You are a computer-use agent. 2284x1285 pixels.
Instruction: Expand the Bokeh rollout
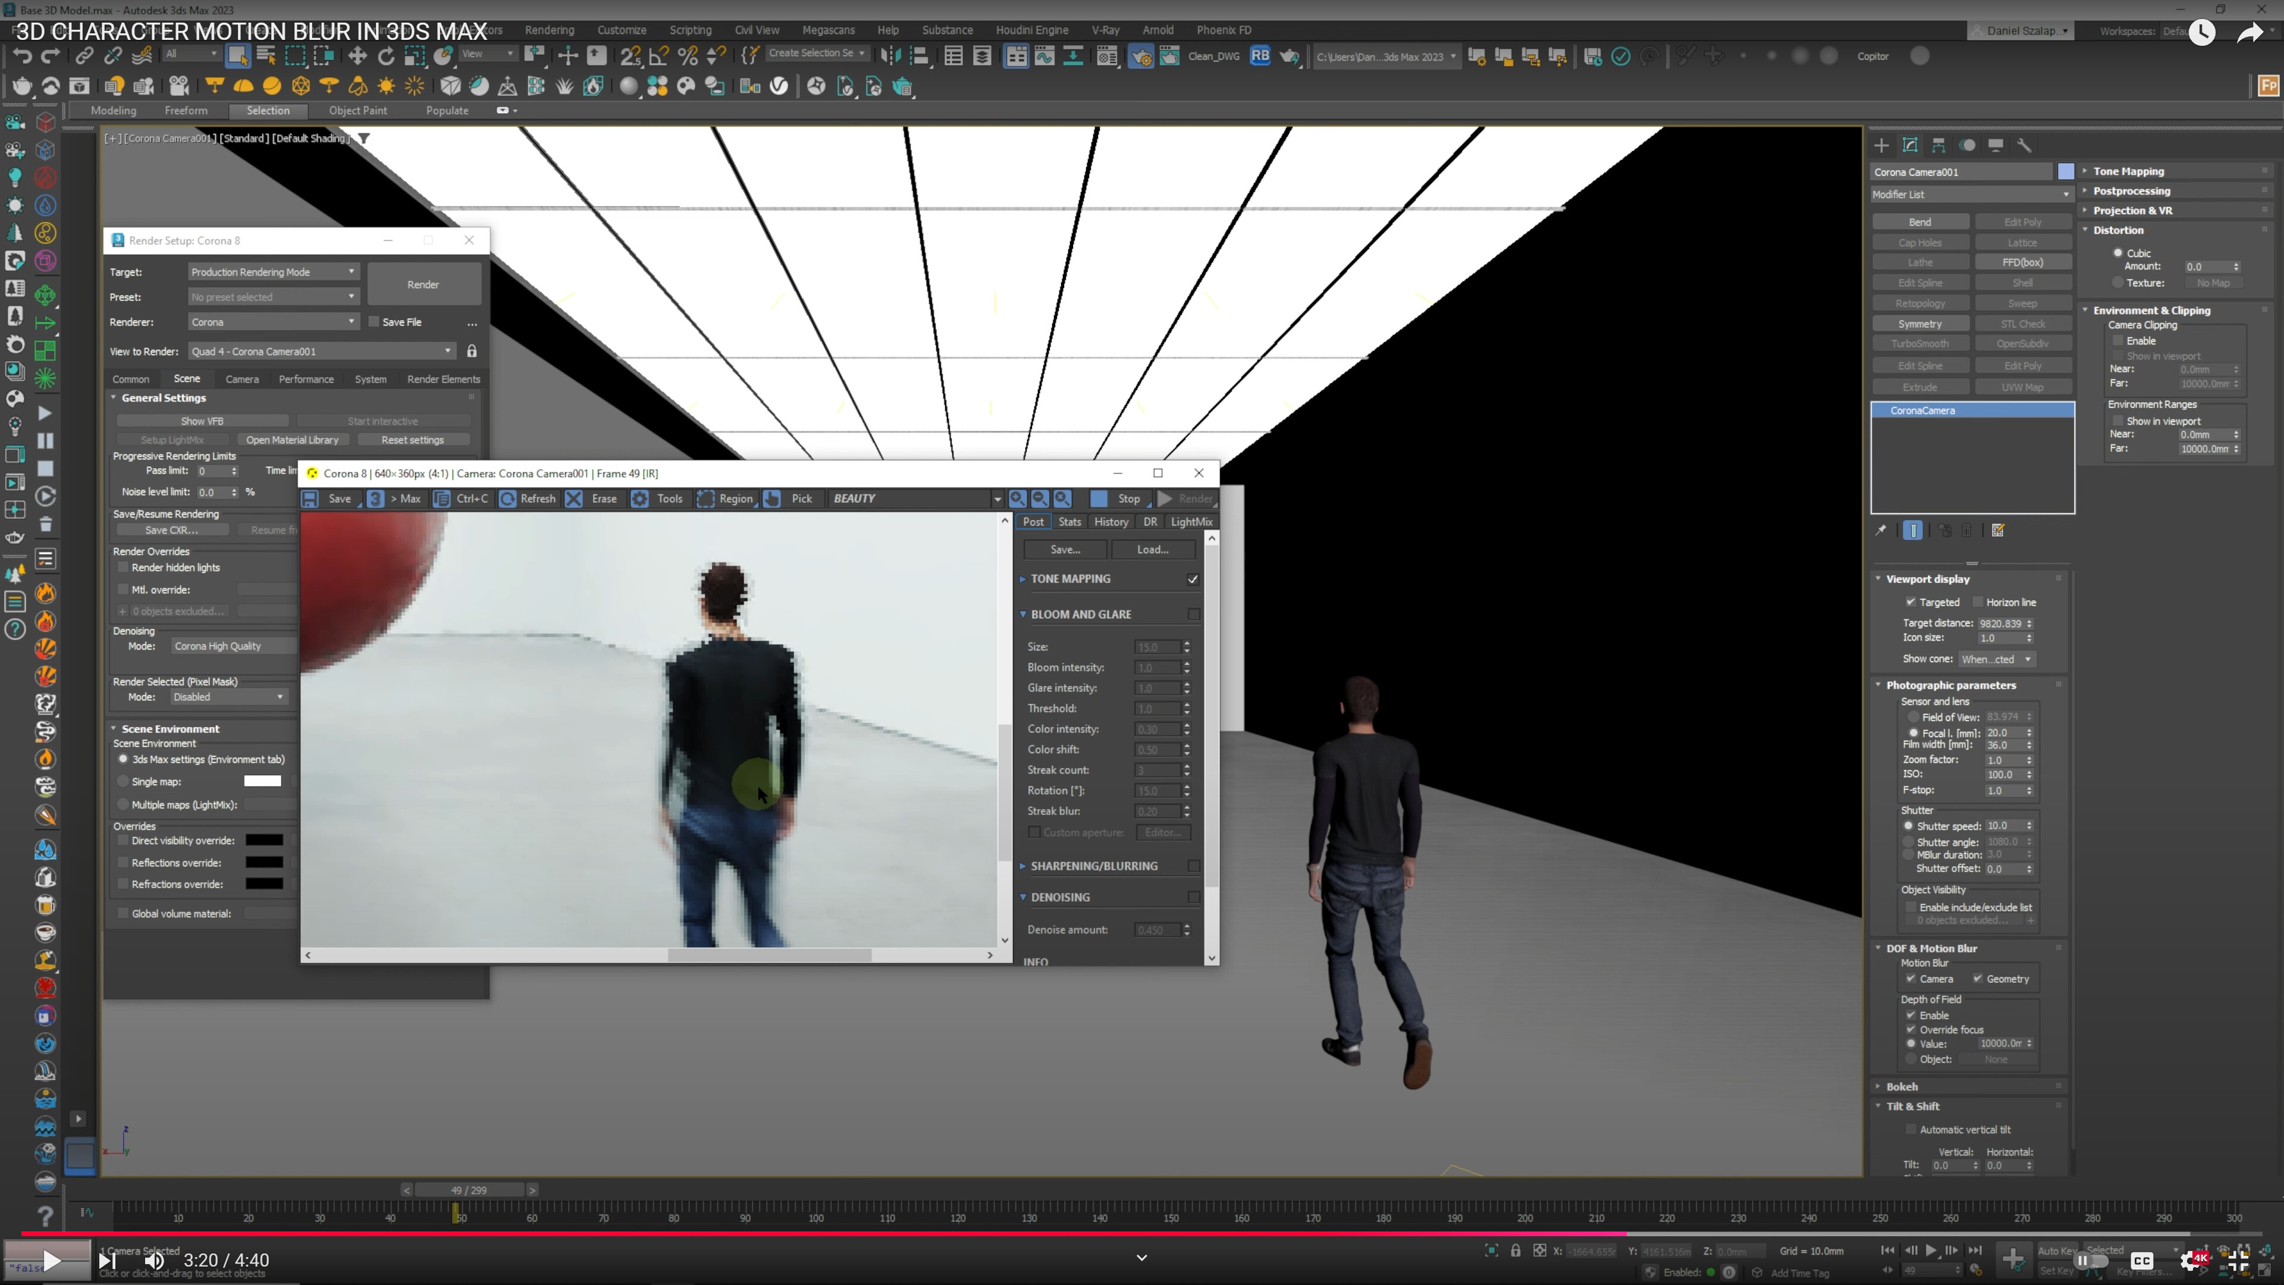[1901, 1086]
